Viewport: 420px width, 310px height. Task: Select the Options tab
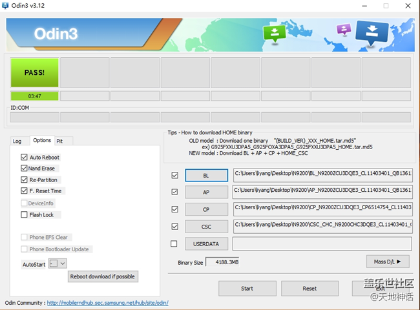[42, 140]
